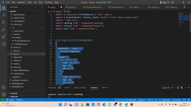Show the Problems panel tab

pyautogui.click(x=53, y=88)
